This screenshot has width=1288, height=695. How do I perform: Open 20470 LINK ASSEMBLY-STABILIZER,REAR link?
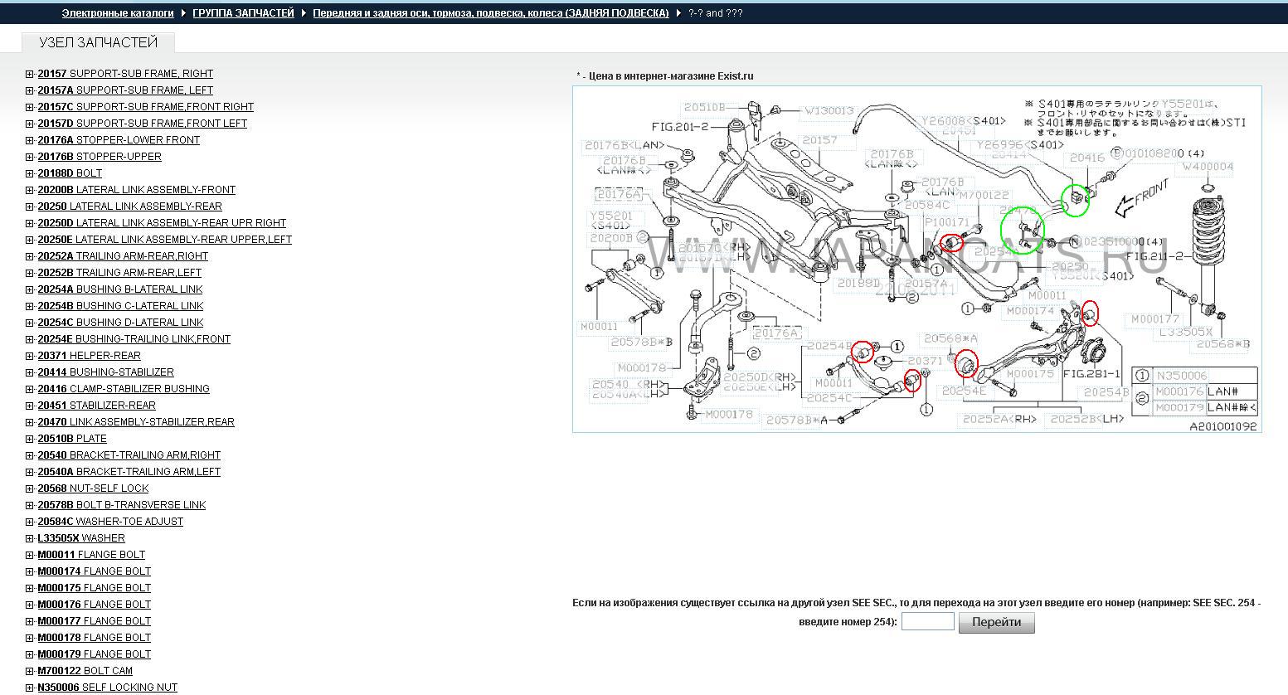[x=136, y=422]
